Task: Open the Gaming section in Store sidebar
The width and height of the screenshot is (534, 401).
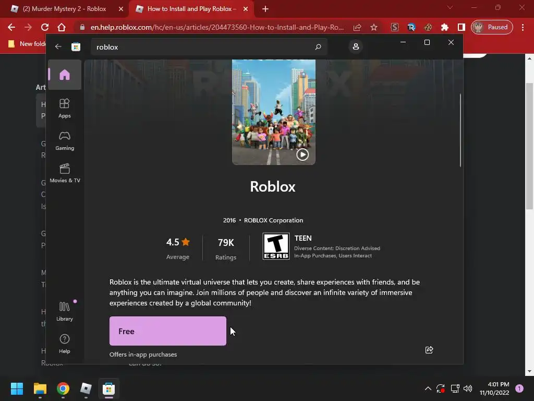Action: tap(64, 141)
